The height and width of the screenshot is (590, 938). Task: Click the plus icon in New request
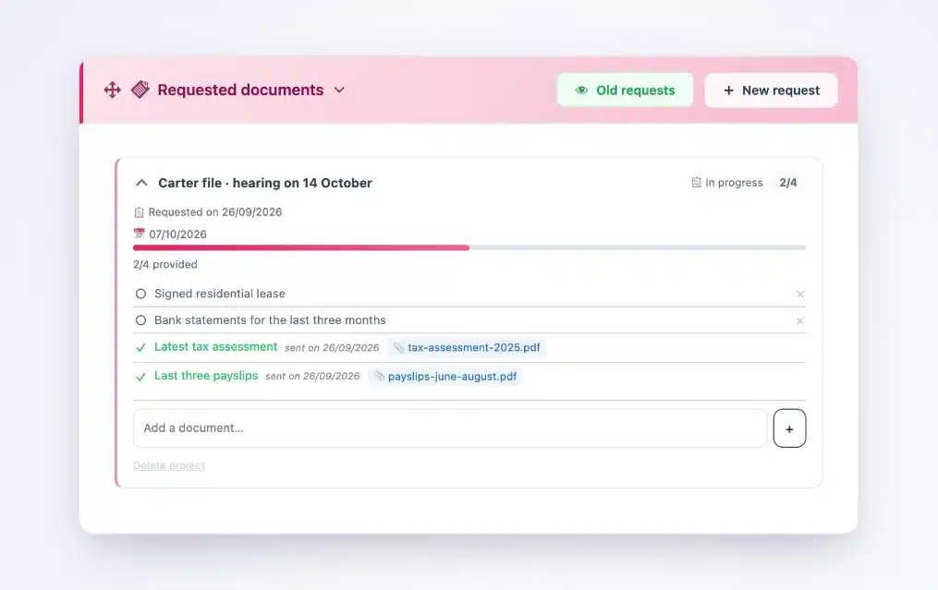coord(728,90)
